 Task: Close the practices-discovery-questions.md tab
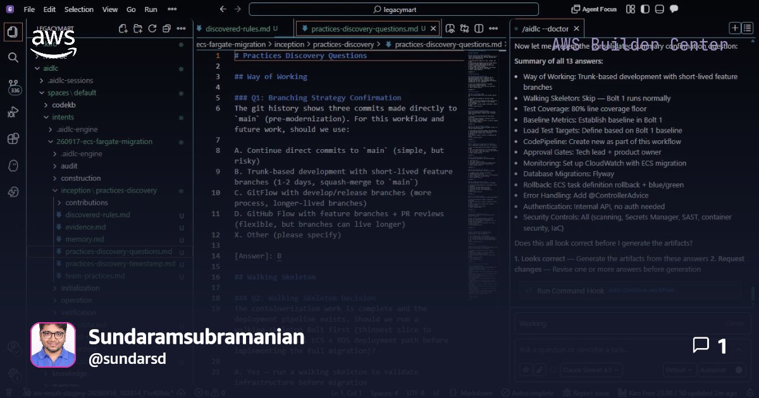[433, 28]
